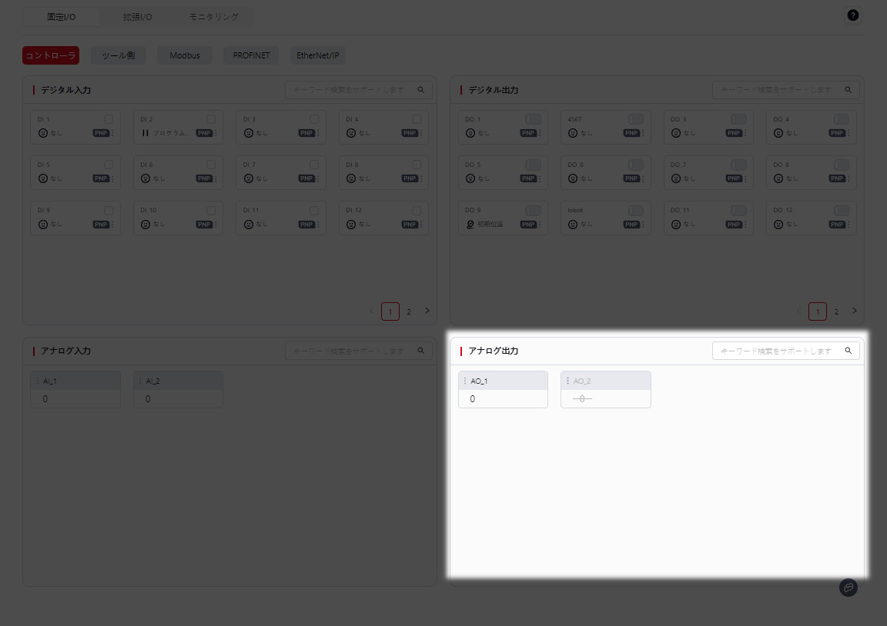887x626 pixels.
Task: Open the three-dot menu on DI 12
Action: click(x=421, y=225)
